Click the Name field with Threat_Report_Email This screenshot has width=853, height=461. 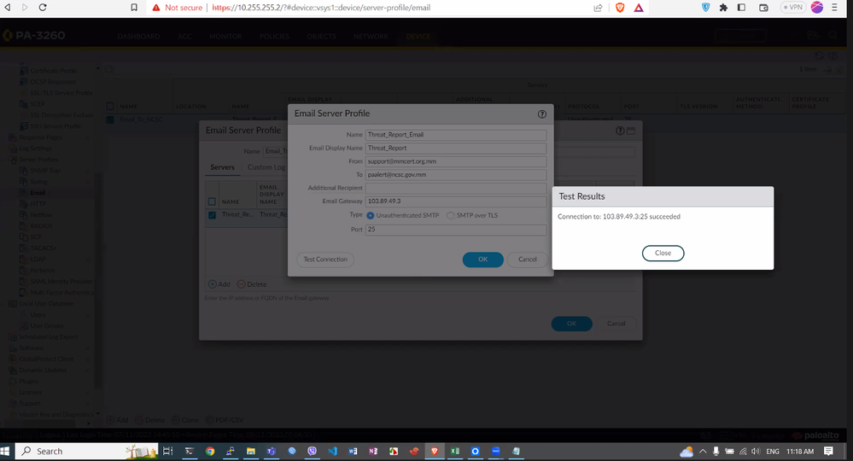[x=456, y=135]
